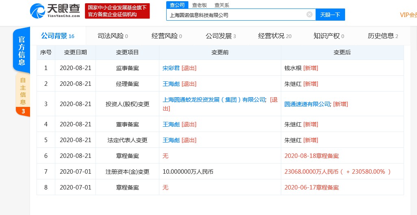Click the 董事备案 cell
Image resolution: width=417 pixels, height=215 pixels.
(127, 124)
